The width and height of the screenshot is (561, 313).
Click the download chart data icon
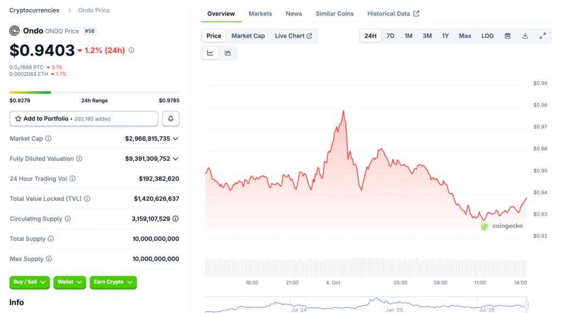point(525,36)
